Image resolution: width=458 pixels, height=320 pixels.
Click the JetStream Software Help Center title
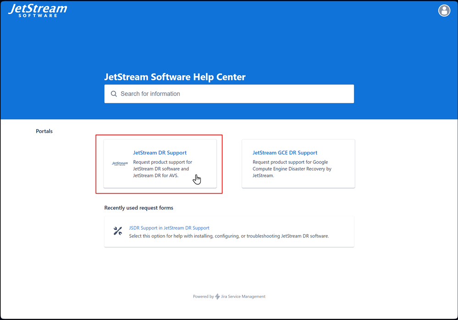point(175,77)
